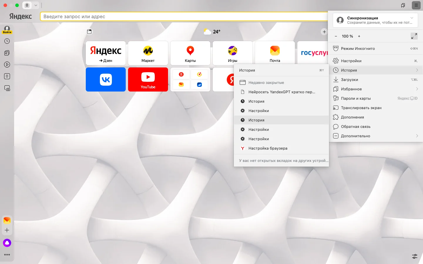
Task: Decrease zoom with the minus button
Action: 336,36
